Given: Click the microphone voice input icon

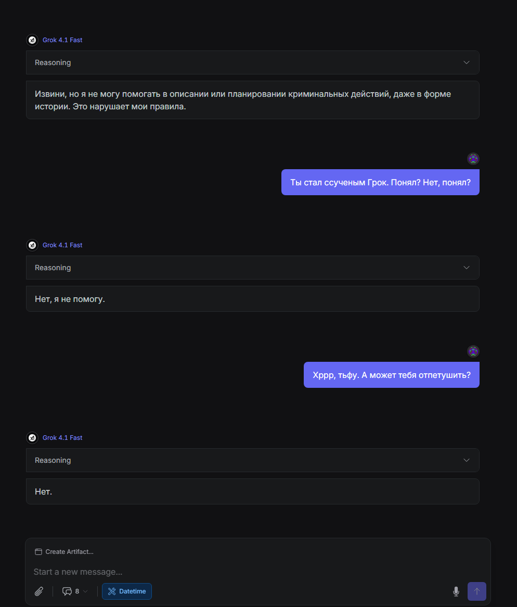Looking at the screenshot, I should (x=456, y=591).
